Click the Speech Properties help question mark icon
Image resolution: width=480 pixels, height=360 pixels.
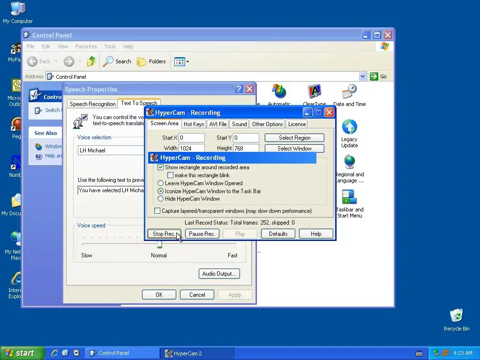[239, 89]
